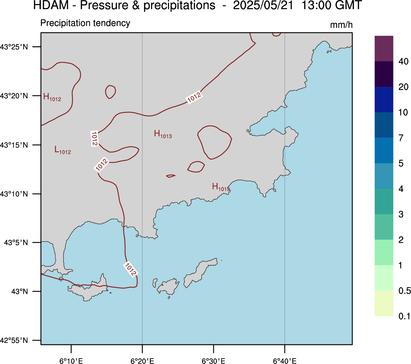Click the 43°25'N latitude label

point(14,47)
